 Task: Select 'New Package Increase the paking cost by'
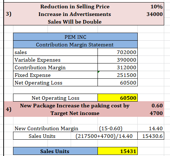coord(75,106)
